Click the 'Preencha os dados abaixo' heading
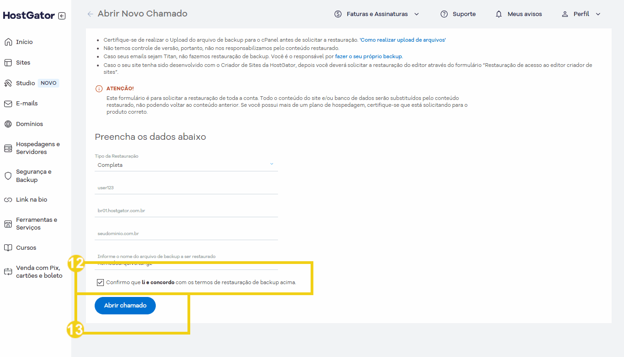Viewport: 624px width, 357px height. click(x=150, y=137)
